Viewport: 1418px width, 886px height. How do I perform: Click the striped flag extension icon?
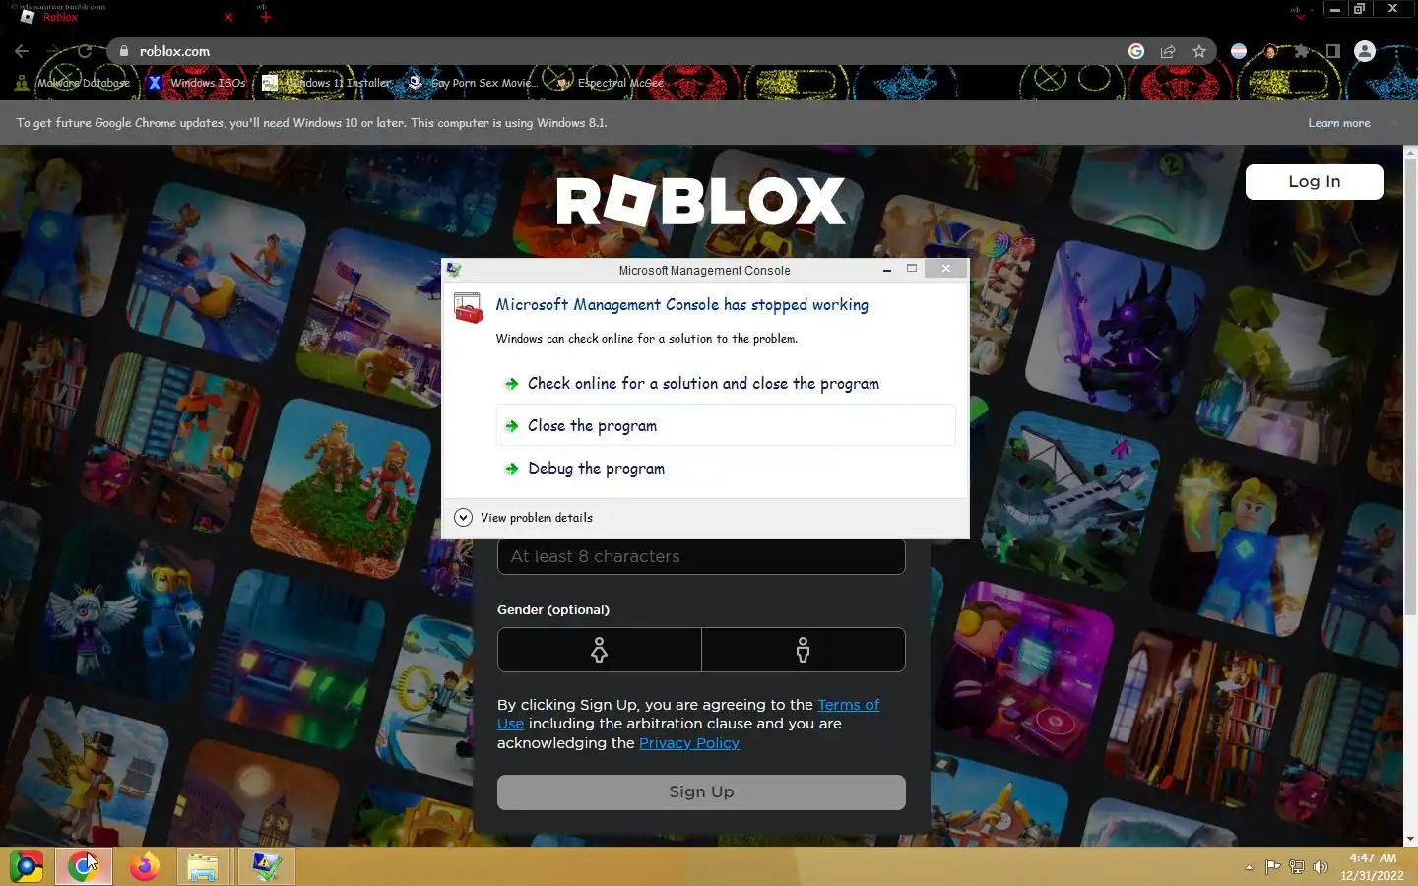(1239, 51)
